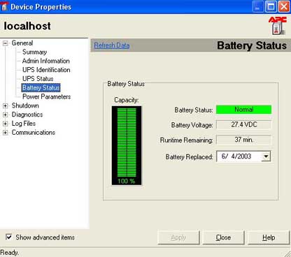Expand the Communications tree node
The image size is (291, 257).
point(6,133)
